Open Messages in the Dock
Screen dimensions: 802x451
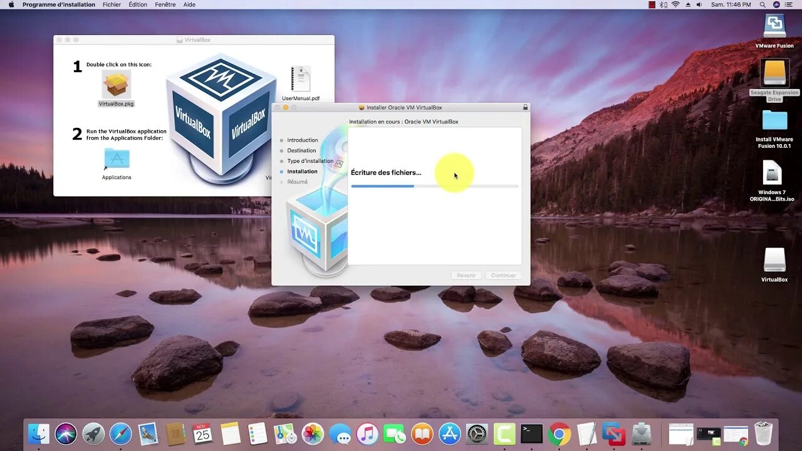click(340, 433)
